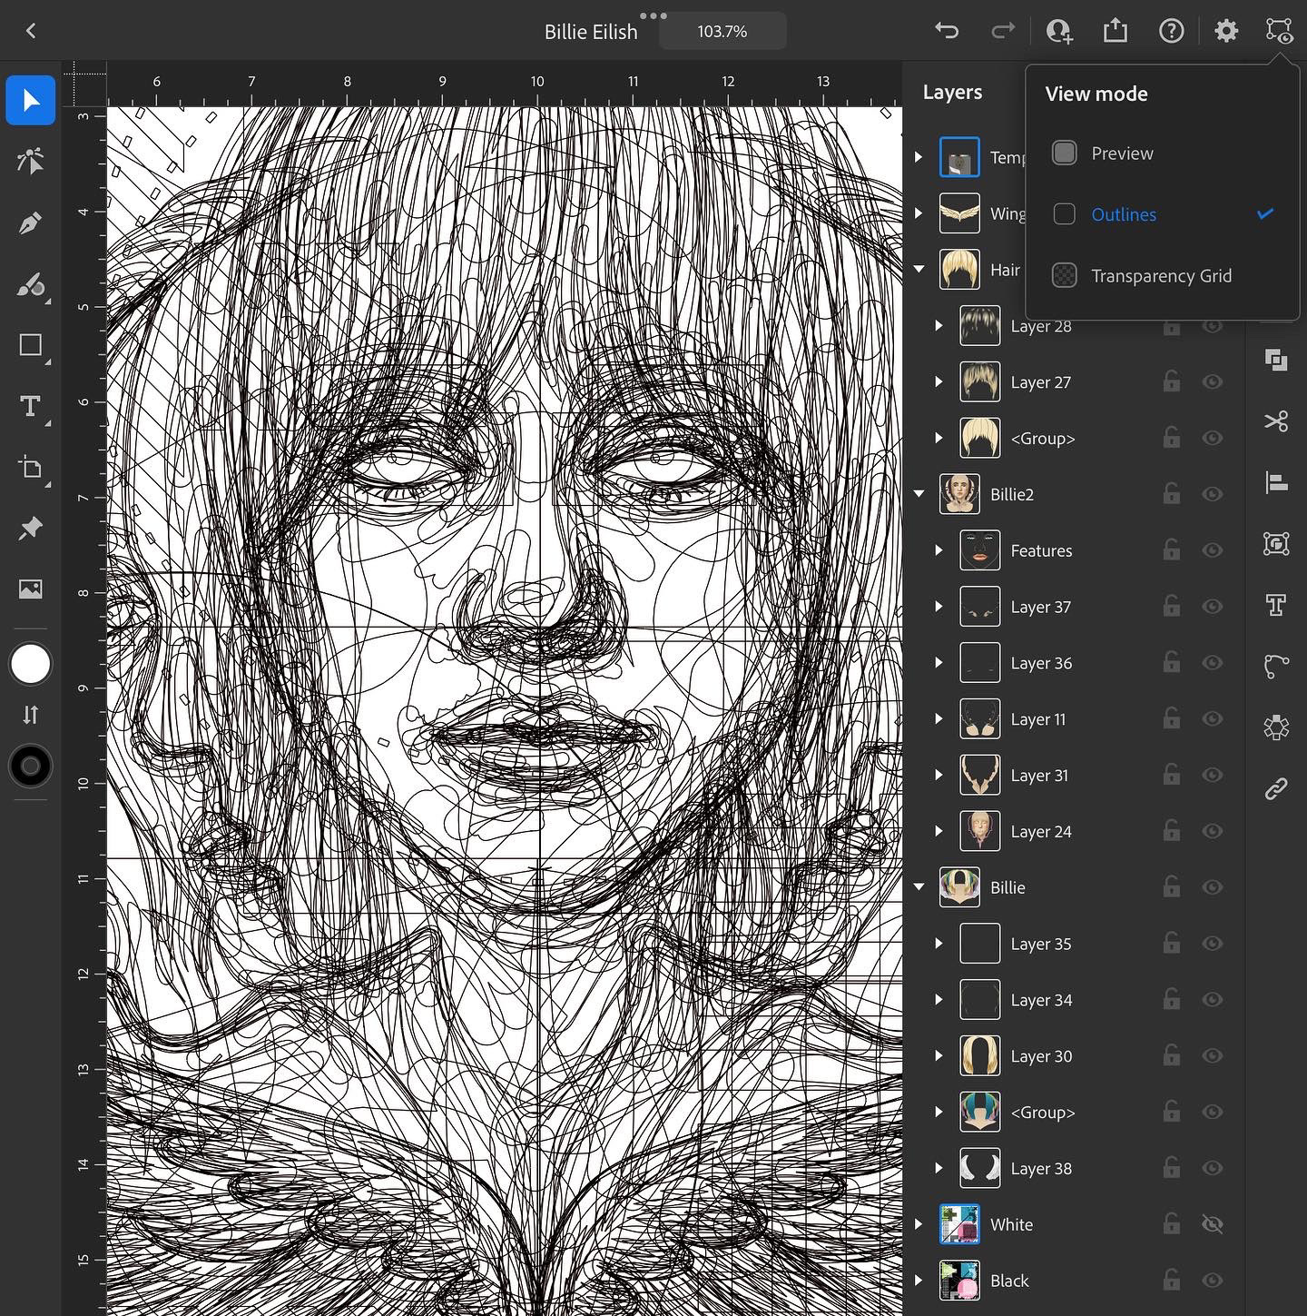1307x1316 pixels.
Task: Open the white fill color swatch
Action: click(x=30, y=664)
